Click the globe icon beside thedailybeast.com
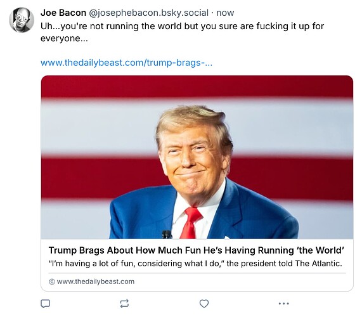This screenshot has width=362, height=317. click(x=52, y=281)
